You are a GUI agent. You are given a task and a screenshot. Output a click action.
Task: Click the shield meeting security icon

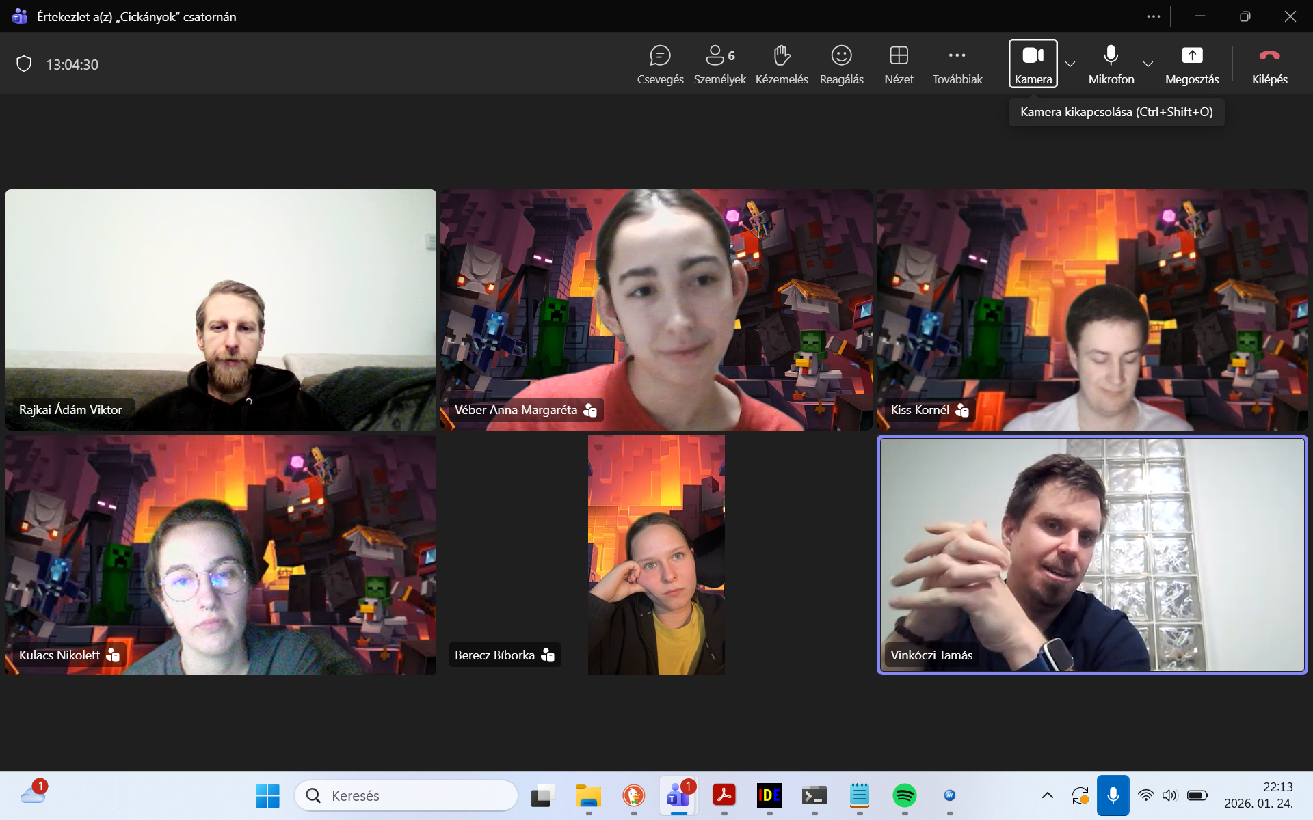[x=24, y=64]
